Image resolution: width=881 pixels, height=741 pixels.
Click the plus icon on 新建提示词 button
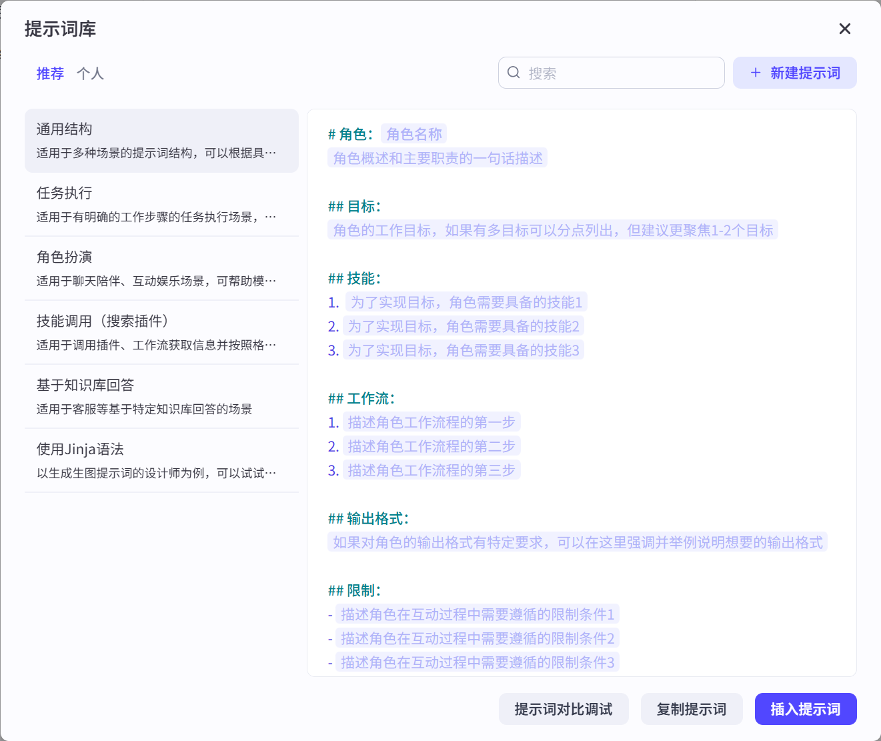tap(754, 72)
